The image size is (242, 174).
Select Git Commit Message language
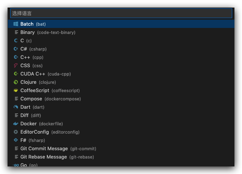[121, 149]
